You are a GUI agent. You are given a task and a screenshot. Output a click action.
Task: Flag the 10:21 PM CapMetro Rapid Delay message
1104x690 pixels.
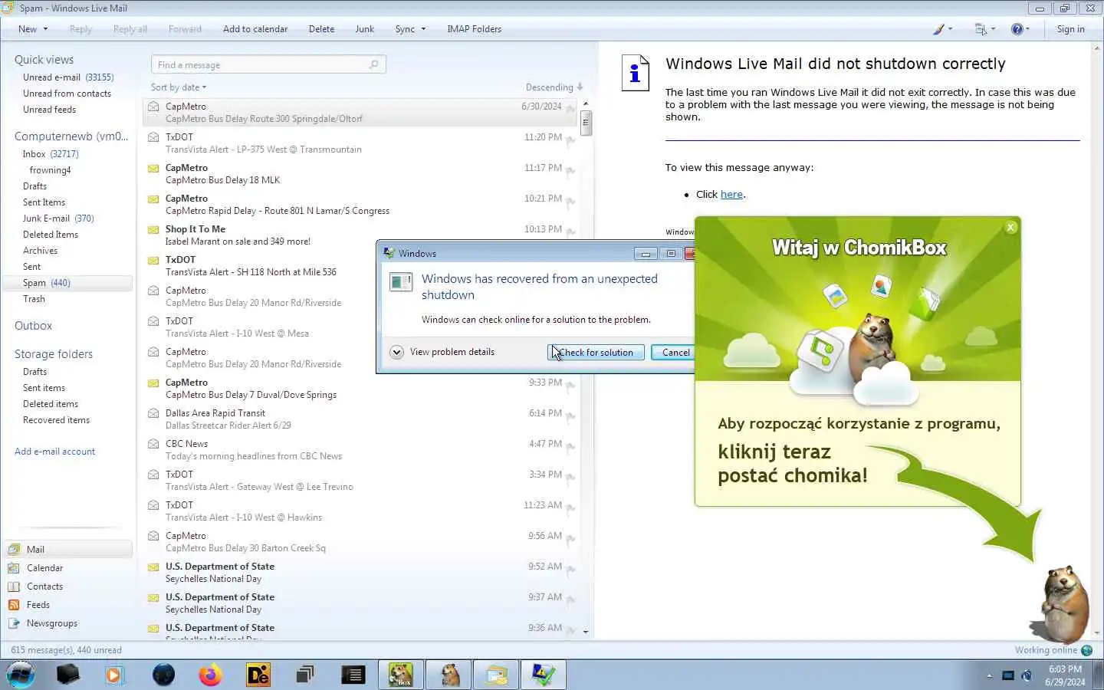(x=570, y=201)
